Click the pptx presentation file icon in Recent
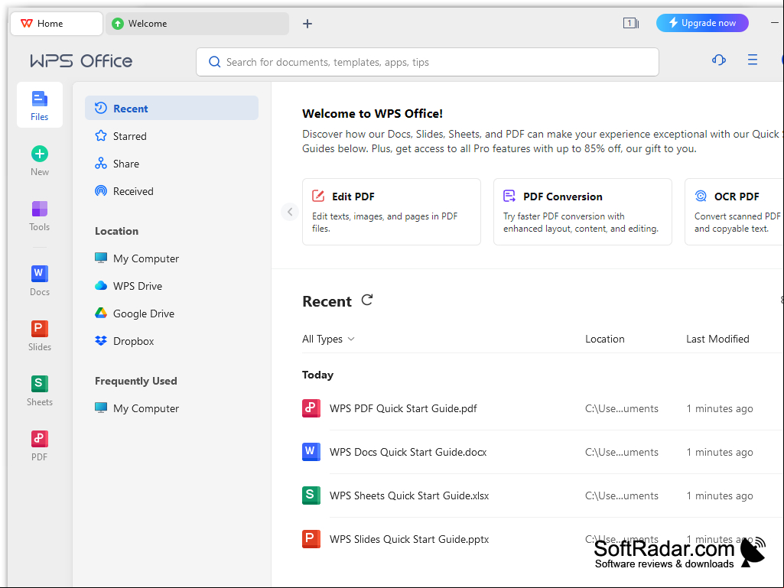The width and height of the screenshot is (784, 588). click(x=311, y=538)
